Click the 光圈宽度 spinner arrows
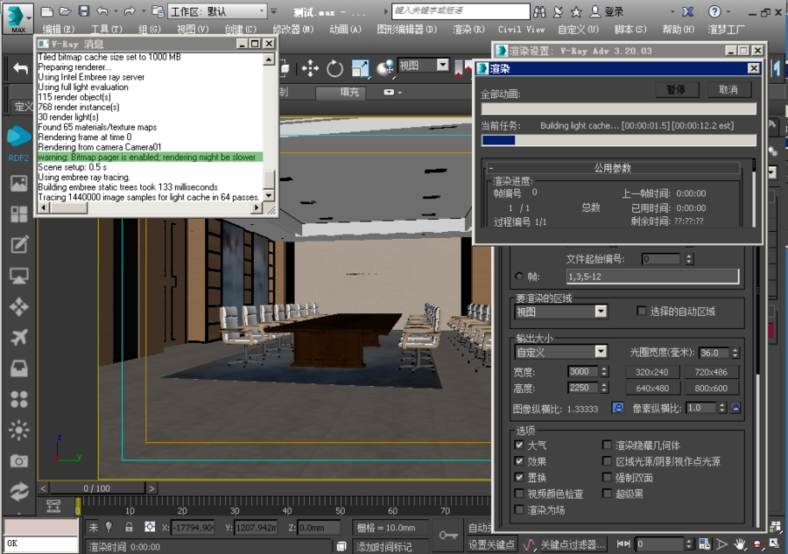 pos(735,353)
